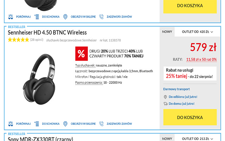Screen dimensions: 225x141
Task: Select the Nowy tab for Sennheiser
Action: point(167,32)
